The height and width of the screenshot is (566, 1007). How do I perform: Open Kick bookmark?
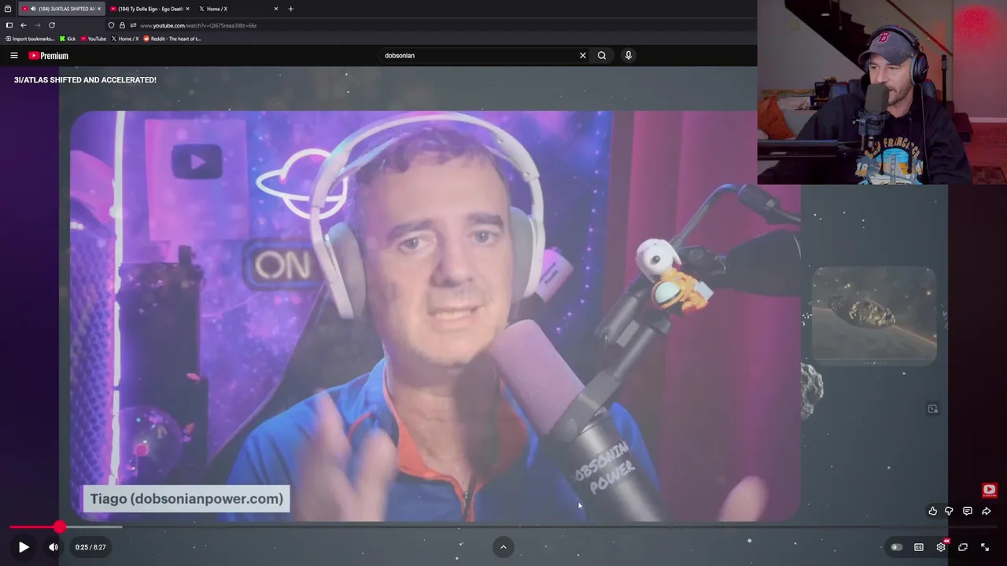(x=68, y=39)
